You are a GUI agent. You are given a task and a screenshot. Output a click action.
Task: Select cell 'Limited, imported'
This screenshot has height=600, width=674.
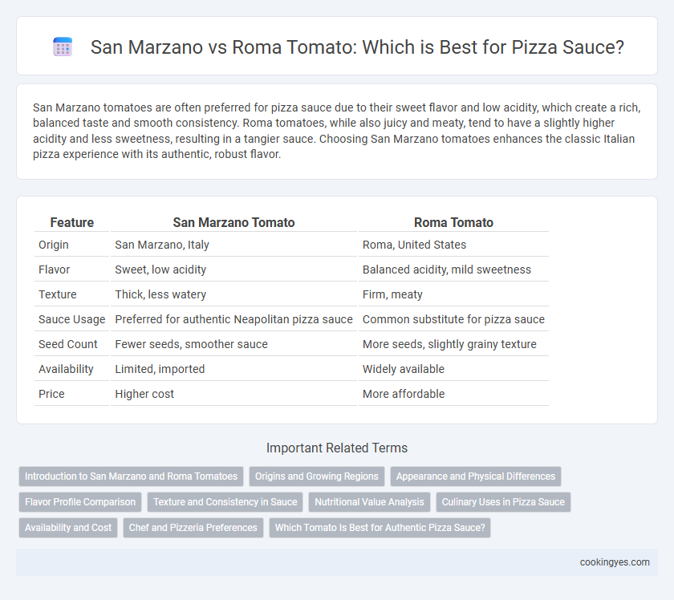coord(233,369)
